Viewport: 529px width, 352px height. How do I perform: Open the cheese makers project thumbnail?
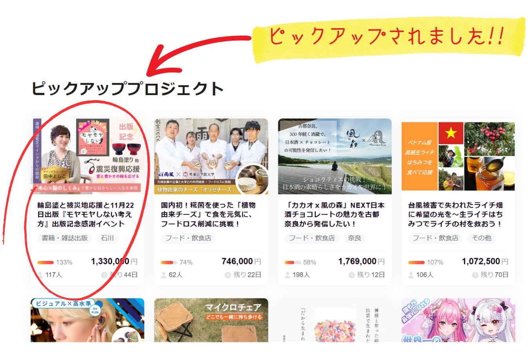[x=211, y=156]
